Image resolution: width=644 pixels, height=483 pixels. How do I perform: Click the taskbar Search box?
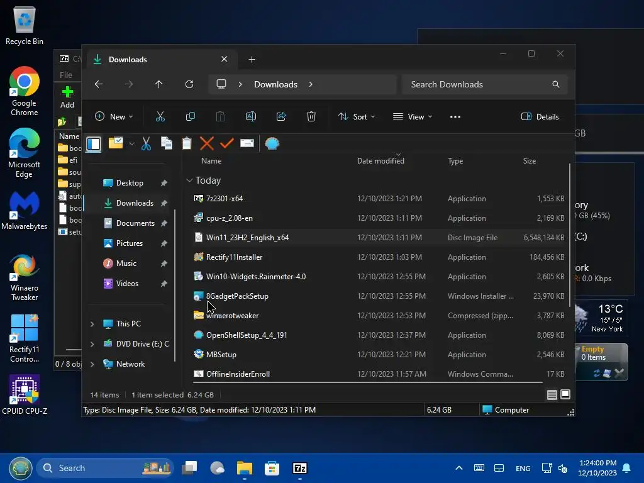pos(105,468)
